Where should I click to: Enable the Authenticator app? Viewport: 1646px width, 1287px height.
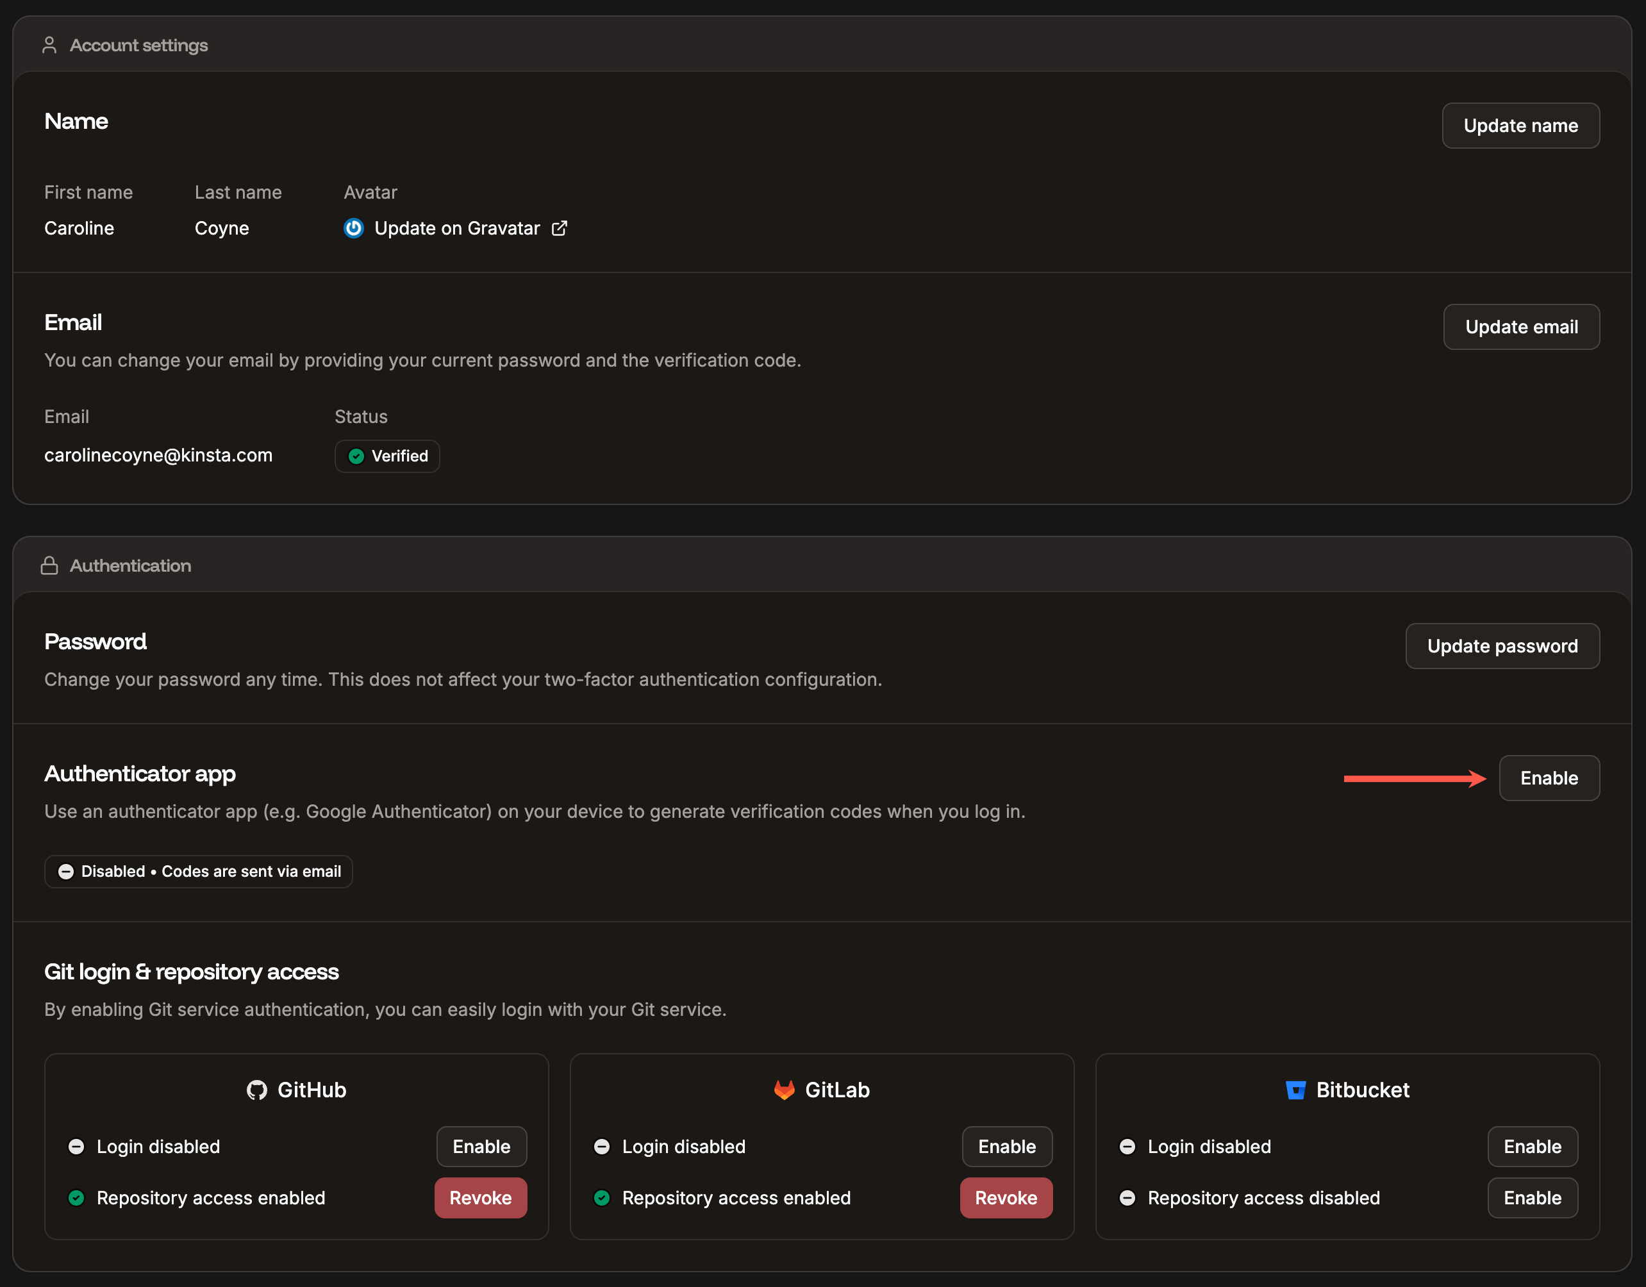(x=1549, y=777)
